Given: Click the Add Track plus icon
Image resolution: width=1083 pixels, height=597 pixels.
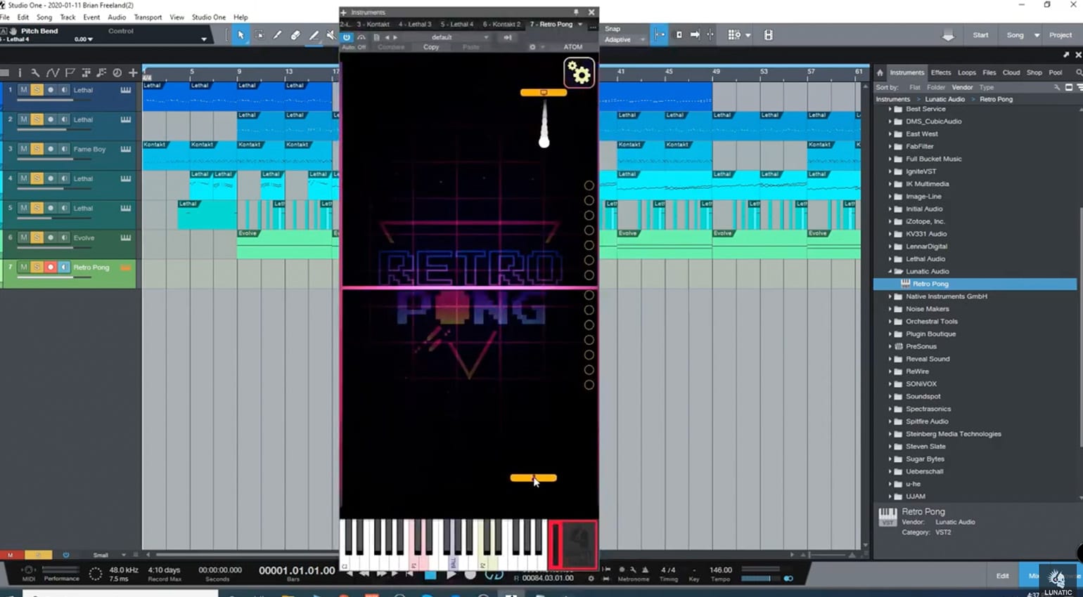Looking at the screenshot, I should [133, 72].
